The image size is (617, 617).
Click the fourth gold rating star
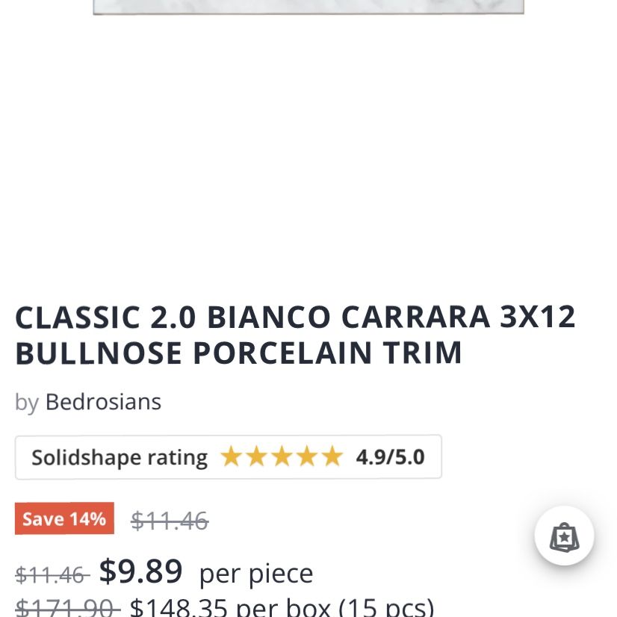tap(307, 456)
